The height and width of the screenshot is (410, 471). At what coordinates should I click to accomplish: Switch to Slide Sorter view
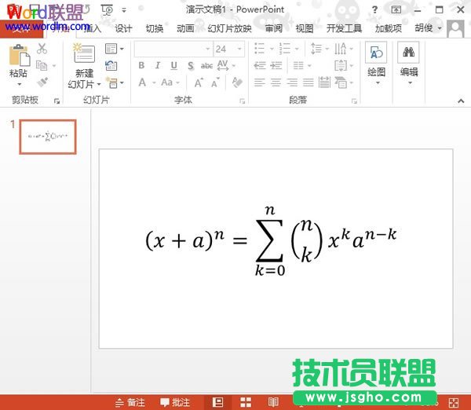click(246, 402)
